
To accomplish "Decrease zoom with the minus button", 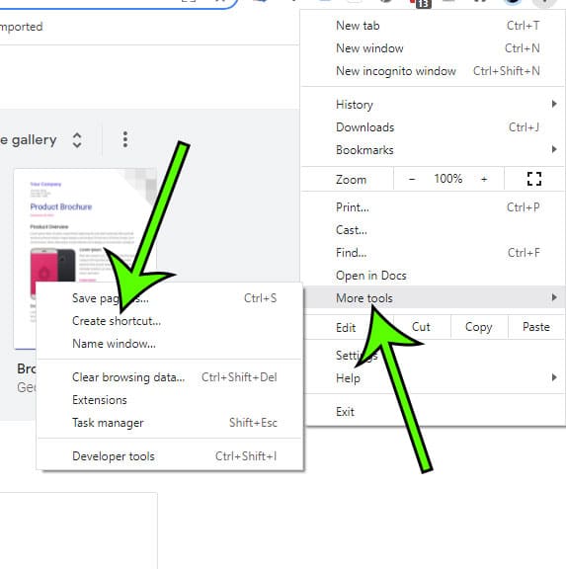I will click(x=412, y=179).
